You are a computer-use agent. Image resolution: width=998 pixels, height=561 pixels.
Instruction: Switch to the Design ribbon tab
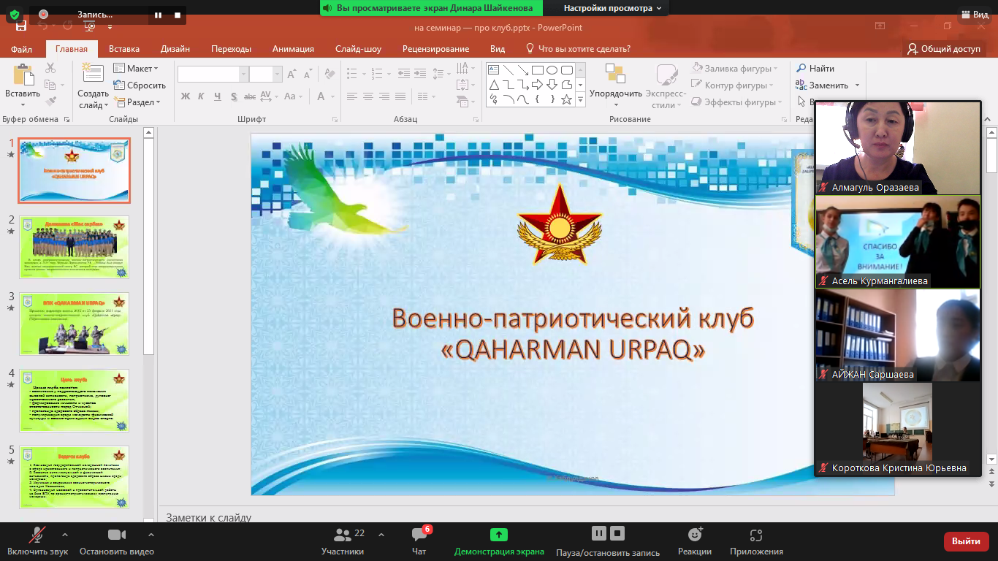(x=175, y=49)
